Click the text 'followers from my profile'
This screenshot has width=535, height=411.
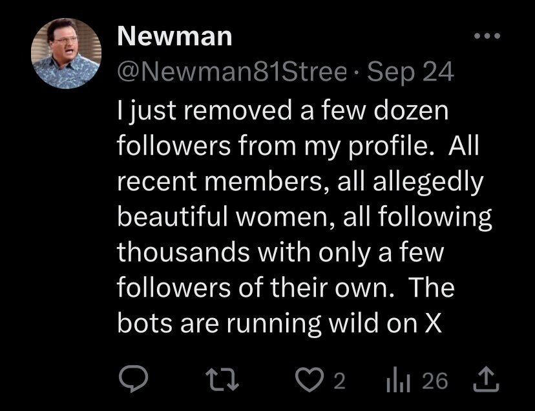point(267,148)
